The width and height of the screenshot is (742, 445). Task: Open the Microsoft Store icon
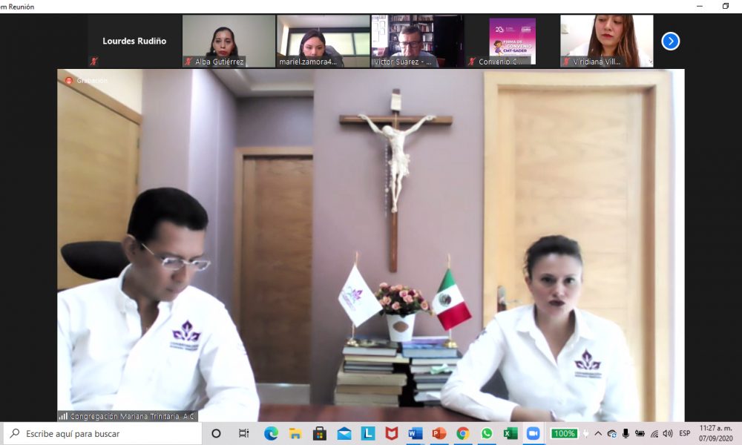click(x=320, y=433)
